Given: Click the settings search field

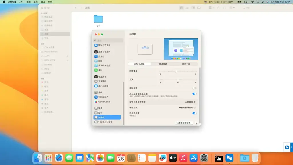Looking at the screenshot, I should pyautogui.click(x=108, y=40).
